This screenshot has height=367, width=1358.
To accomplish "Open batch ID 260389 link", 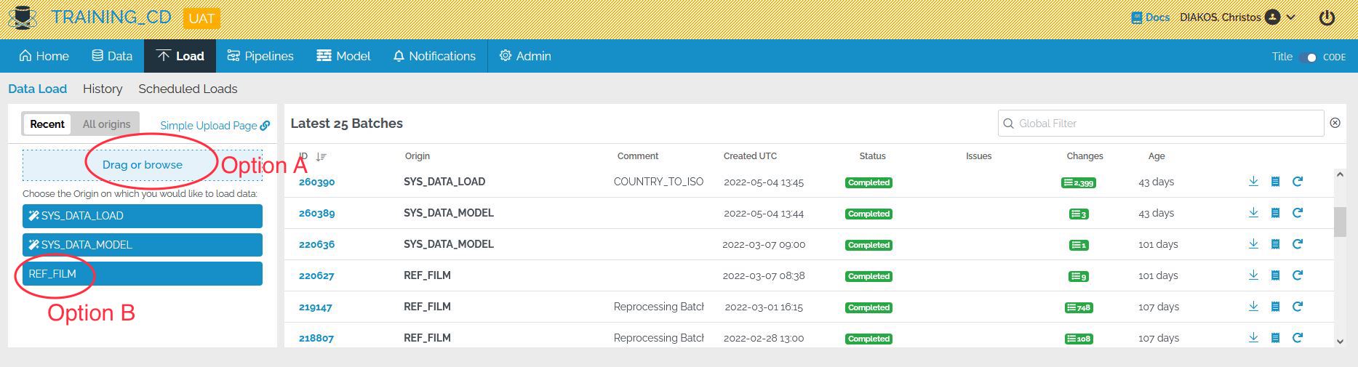I will [x=316, y=213].
